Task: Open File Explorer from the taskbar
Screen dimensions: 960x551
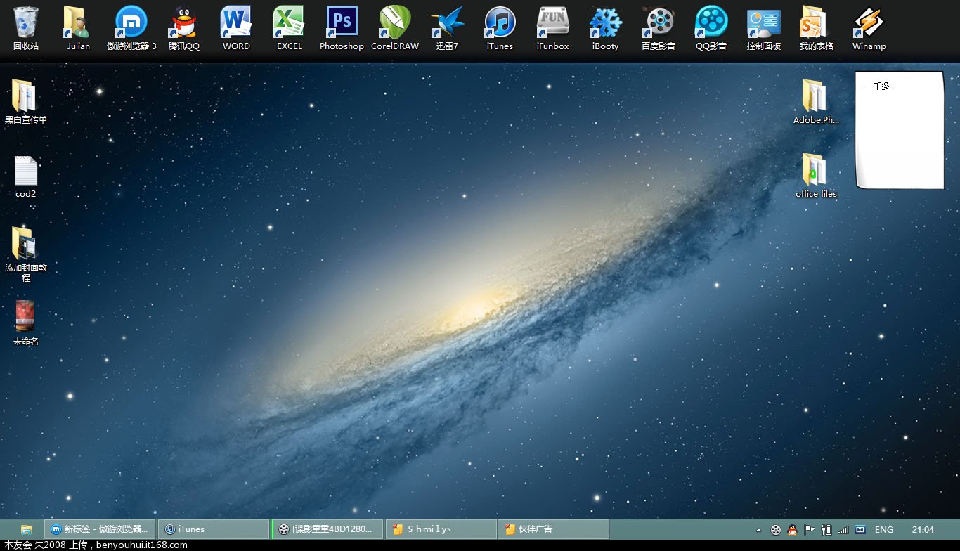Action: coord(26,529)
